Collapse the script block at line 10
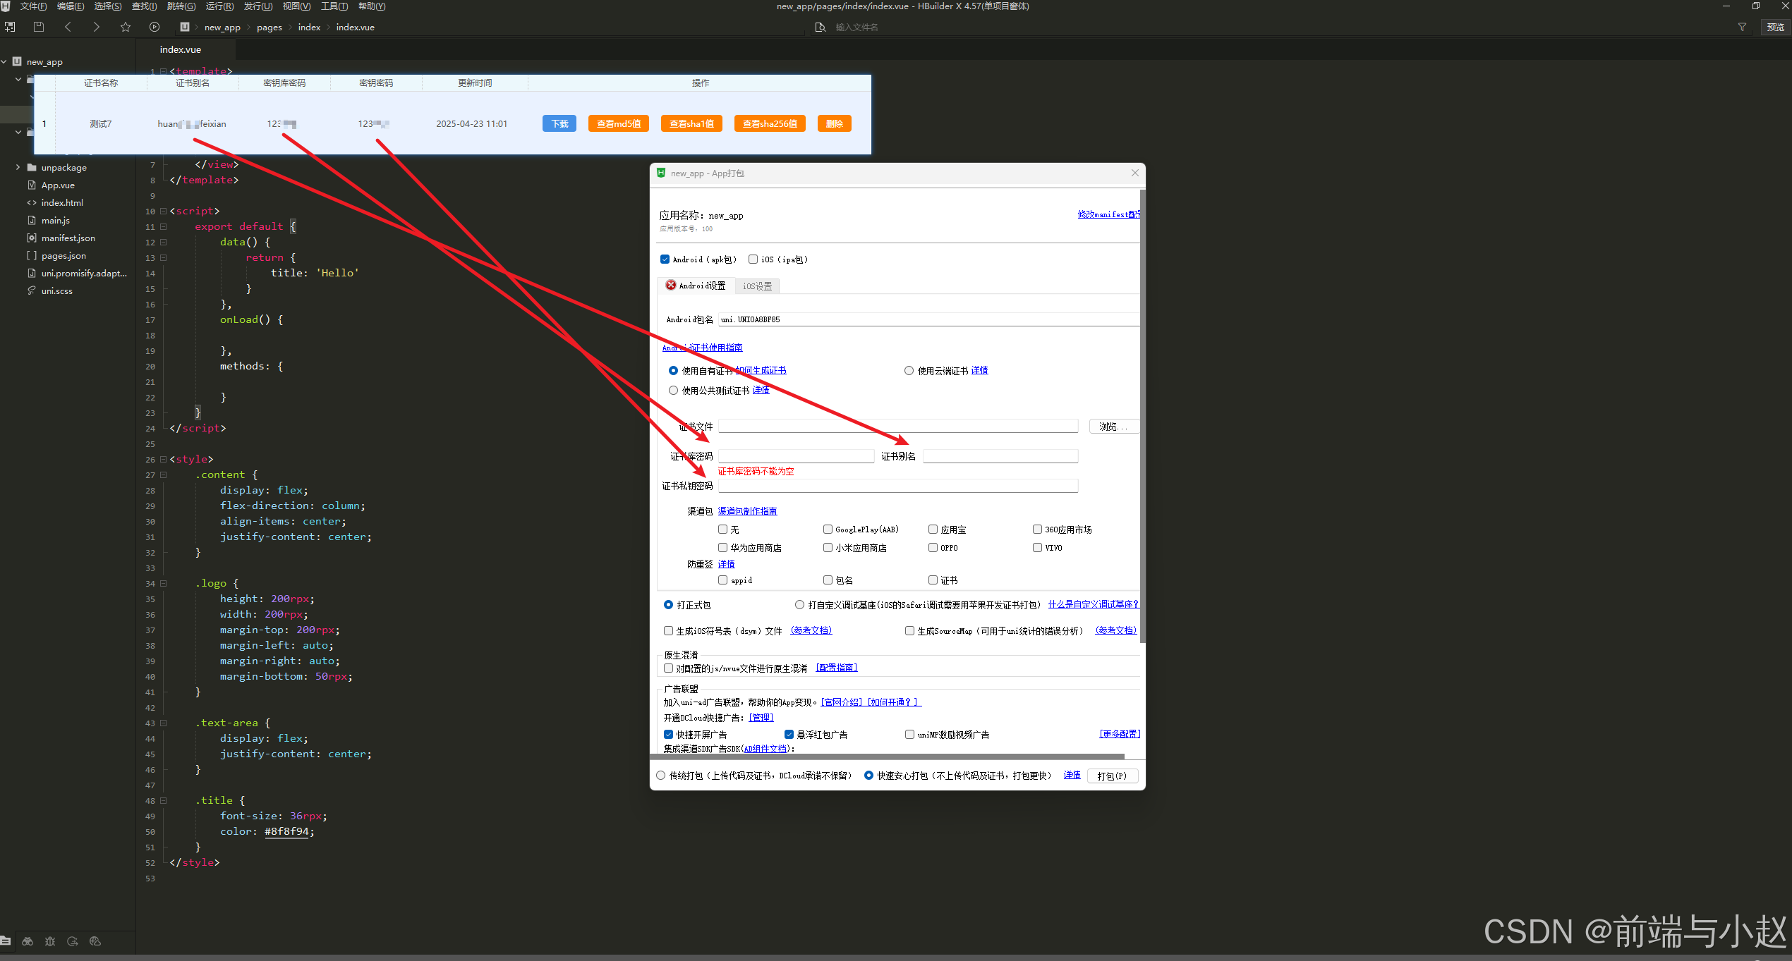 [x=164, y=212]
